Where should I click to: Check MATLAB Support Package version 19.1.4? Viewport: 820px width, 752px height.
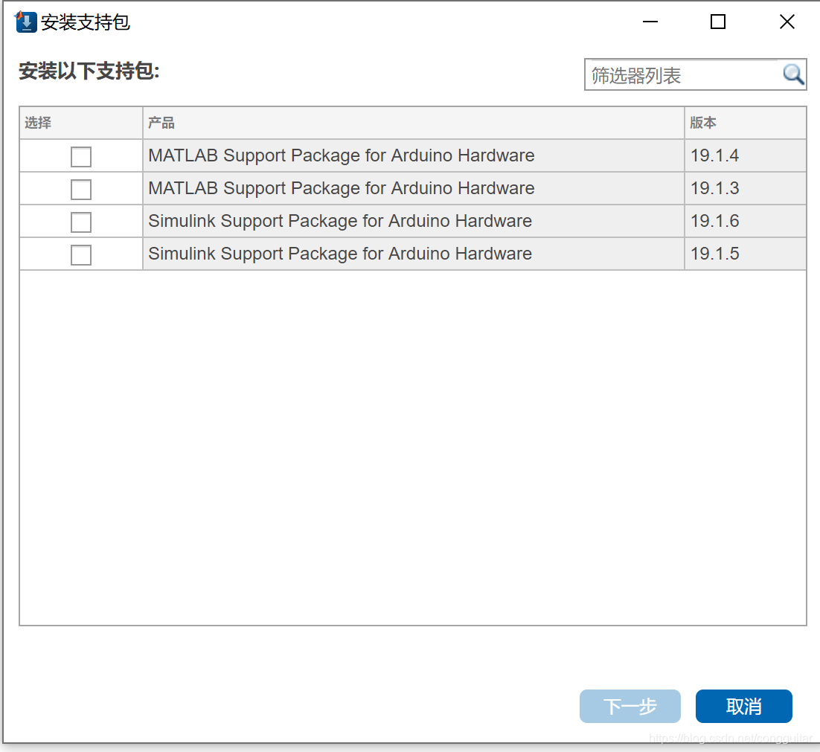(x=81, y=157)
